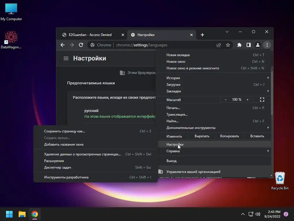
Task: Click the share page icon in address bar
Action: point(218,45)
